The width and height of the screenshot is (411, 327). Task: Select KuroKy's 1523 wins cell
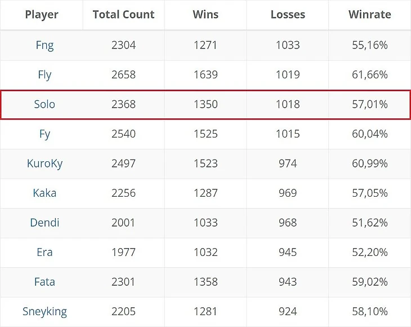[x=205, y=163]
